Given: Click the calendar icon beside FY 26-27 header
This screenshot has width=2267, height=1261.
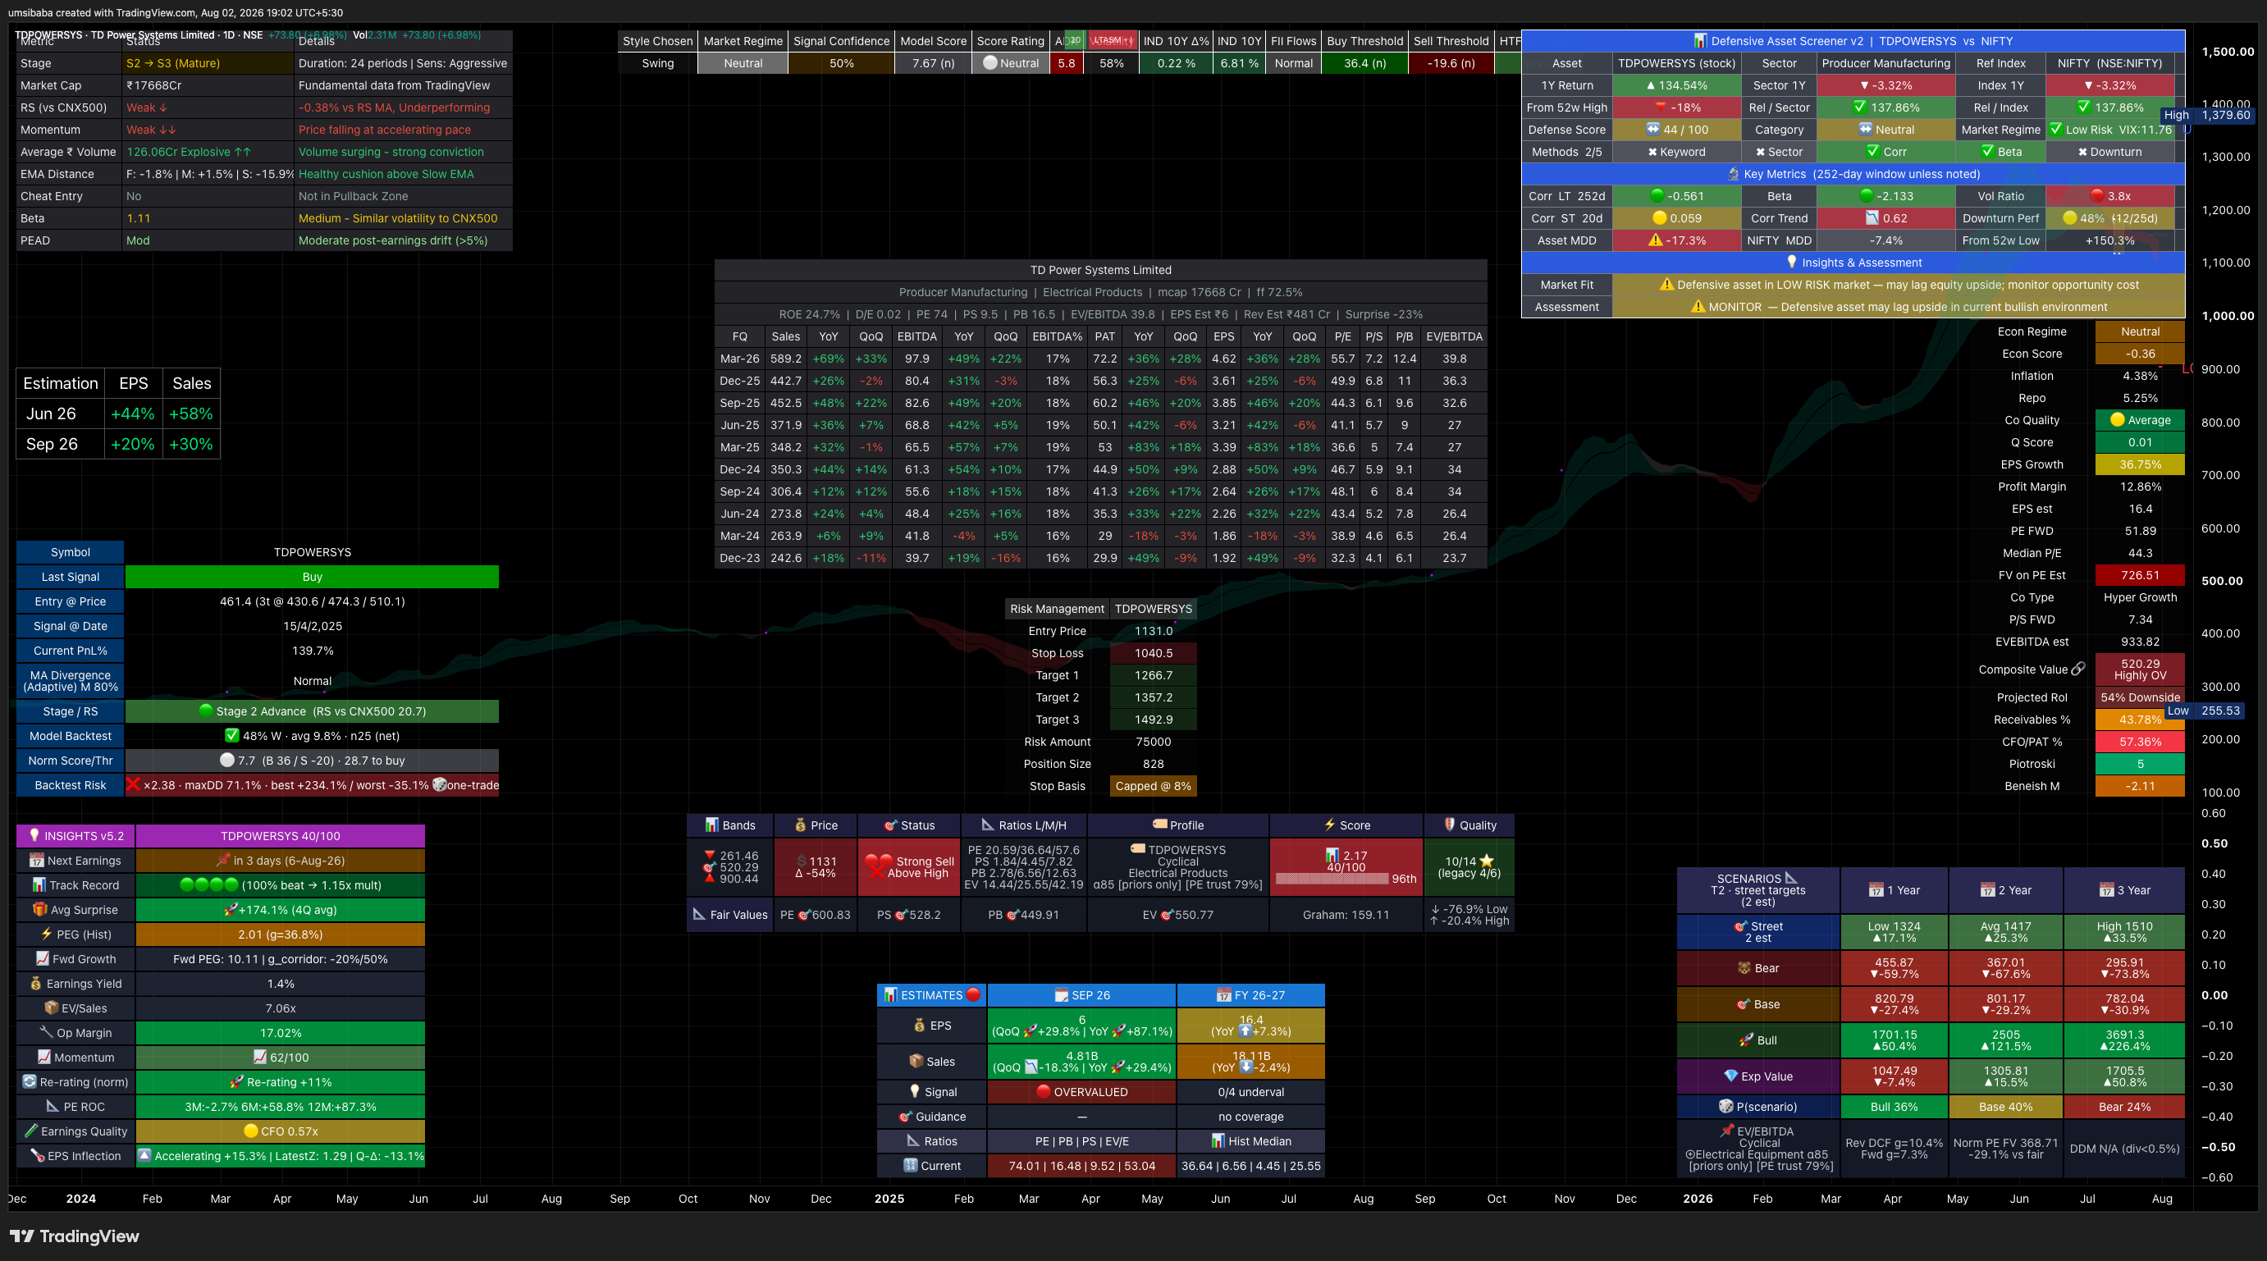Looking at the screenshot, I should [x=1223, y=995].
